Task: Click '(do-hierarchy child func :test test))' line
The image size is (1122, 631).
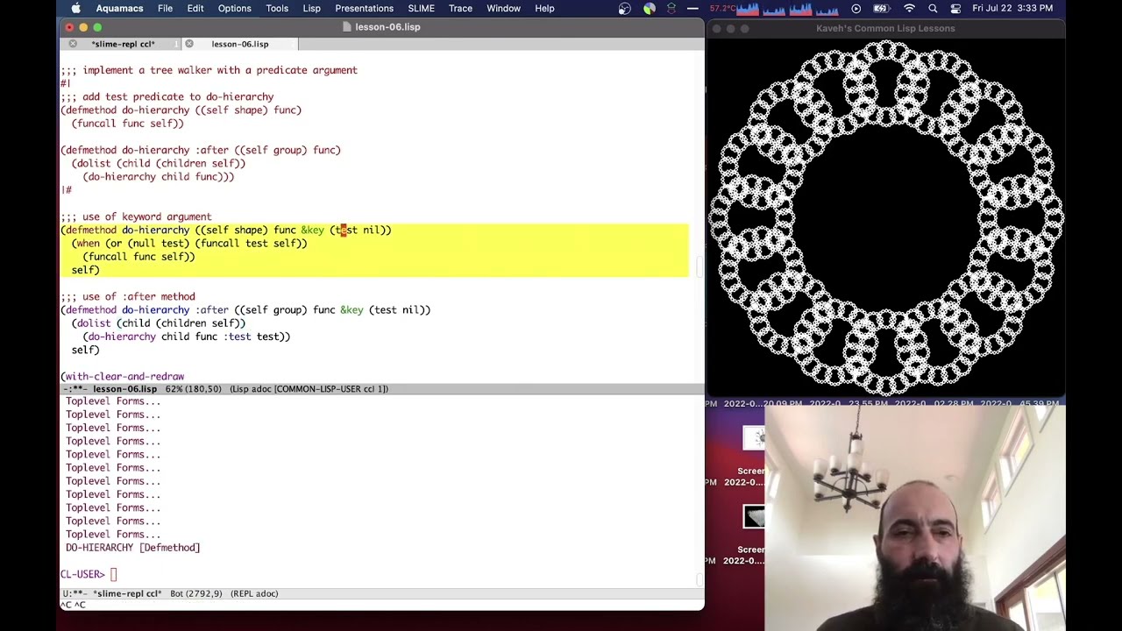Action: click(186, 337)
